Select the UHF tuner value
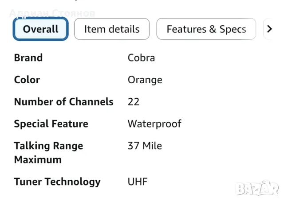Screen dimensions: 284x201 click(137, 182)
